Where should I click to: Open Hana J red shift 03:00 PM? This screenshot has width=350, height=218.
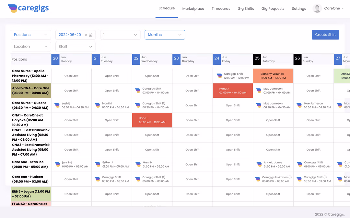point(233,91)
